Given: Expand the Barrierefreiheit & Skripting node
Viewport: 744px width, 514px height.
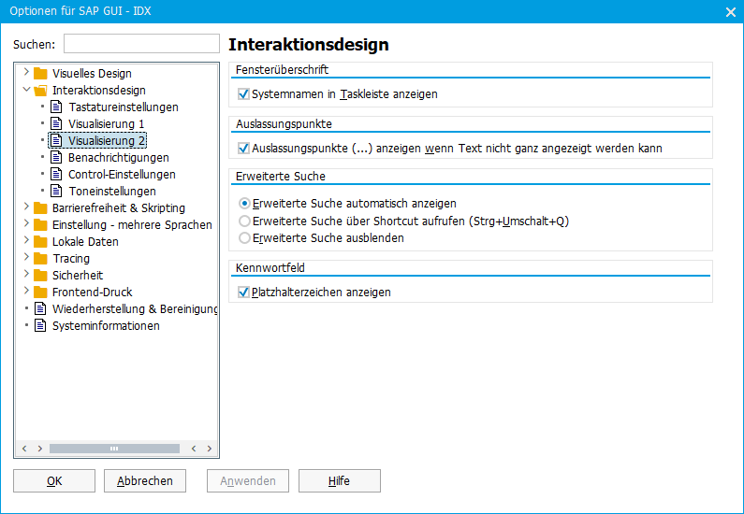Looking at the screenshot, I should pos(26,207).
